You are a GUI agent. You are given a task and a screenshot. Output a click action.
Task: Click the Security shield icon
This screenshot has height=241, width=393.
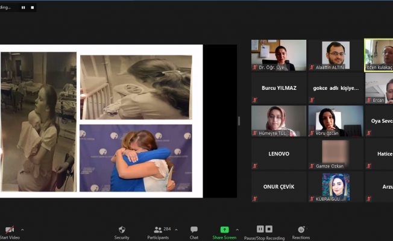pyautogui.click(x=122, y=230)
